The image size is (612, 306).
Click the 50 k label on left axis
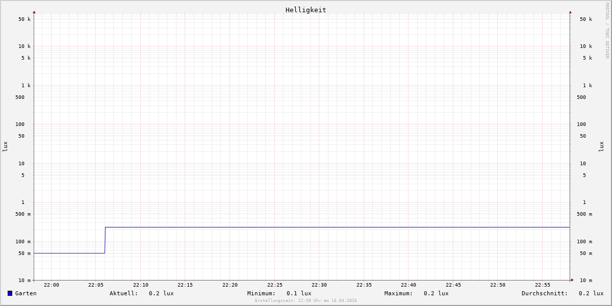(x=24, y=19)
